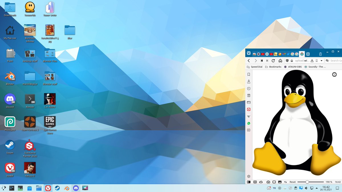Open the macOSBigSur folder

point(30,78)
